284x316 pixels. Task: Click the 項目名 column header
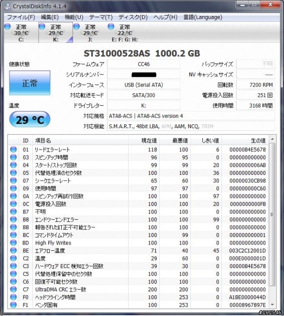[x=80, y=140]
